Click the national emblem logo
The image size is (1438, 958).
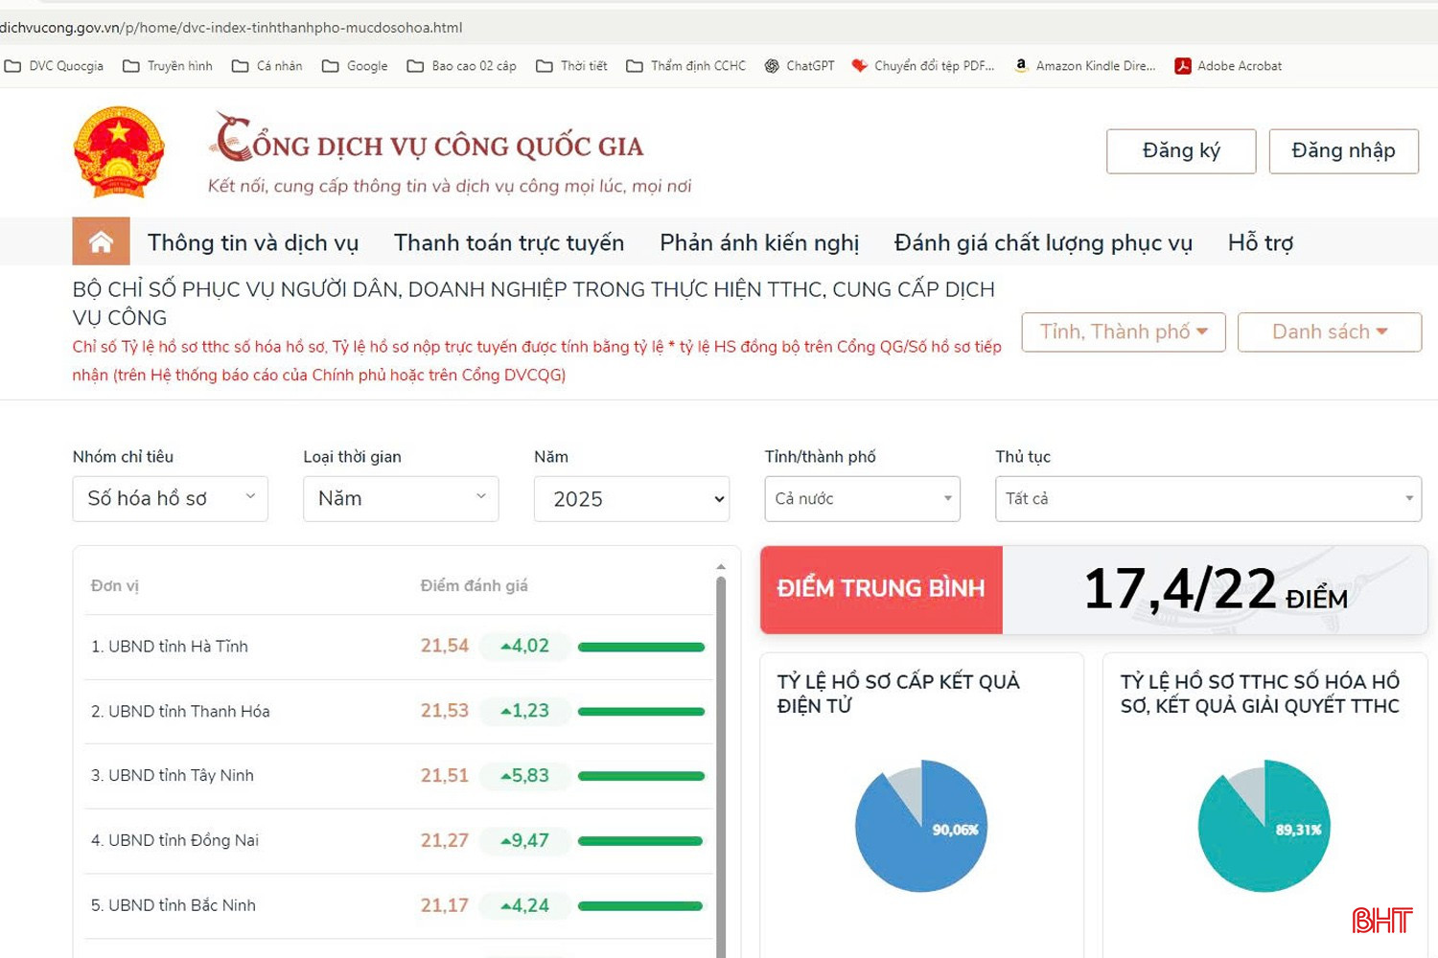click(119, 153)
